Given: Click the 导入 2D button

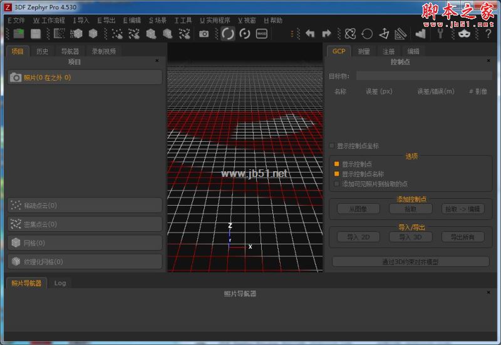Looking at the screenshot, I should 358,237.
